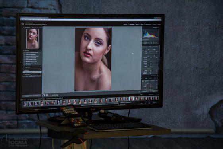223x149 pixels.
Task: Select the Red Eye Correction tool icon
Action: 149,43
